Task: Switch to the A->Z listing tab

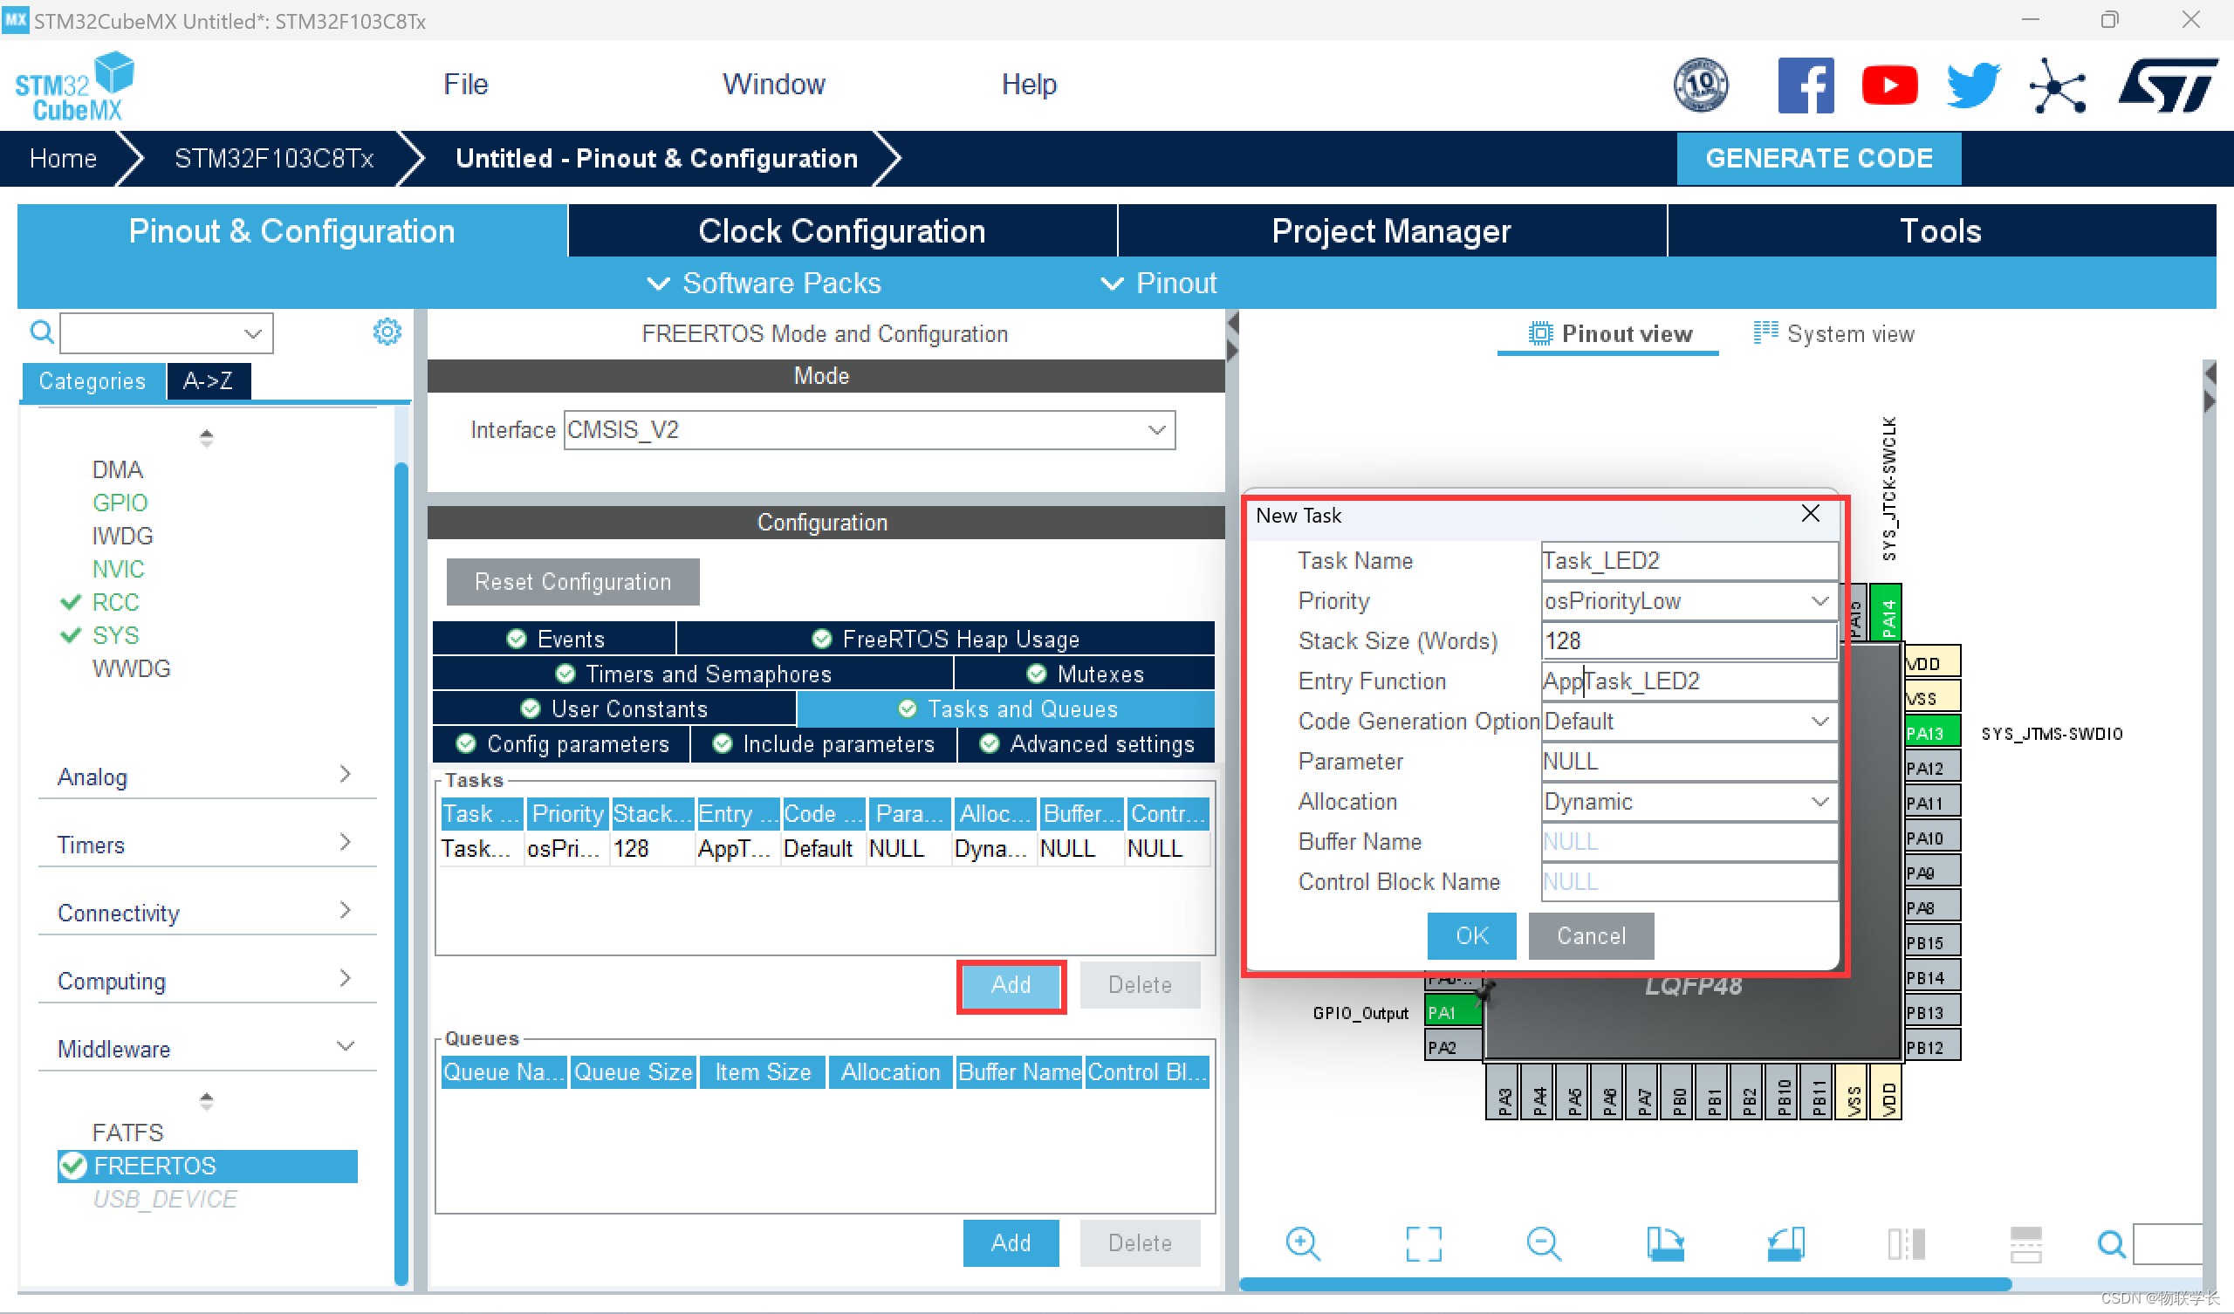Action: pos(209,380)
